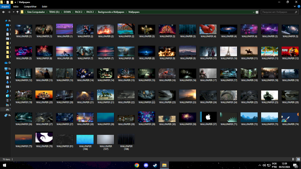
Task: Select the Videos filmstrip folder in sidebar
Action: (x=8, y=100)
